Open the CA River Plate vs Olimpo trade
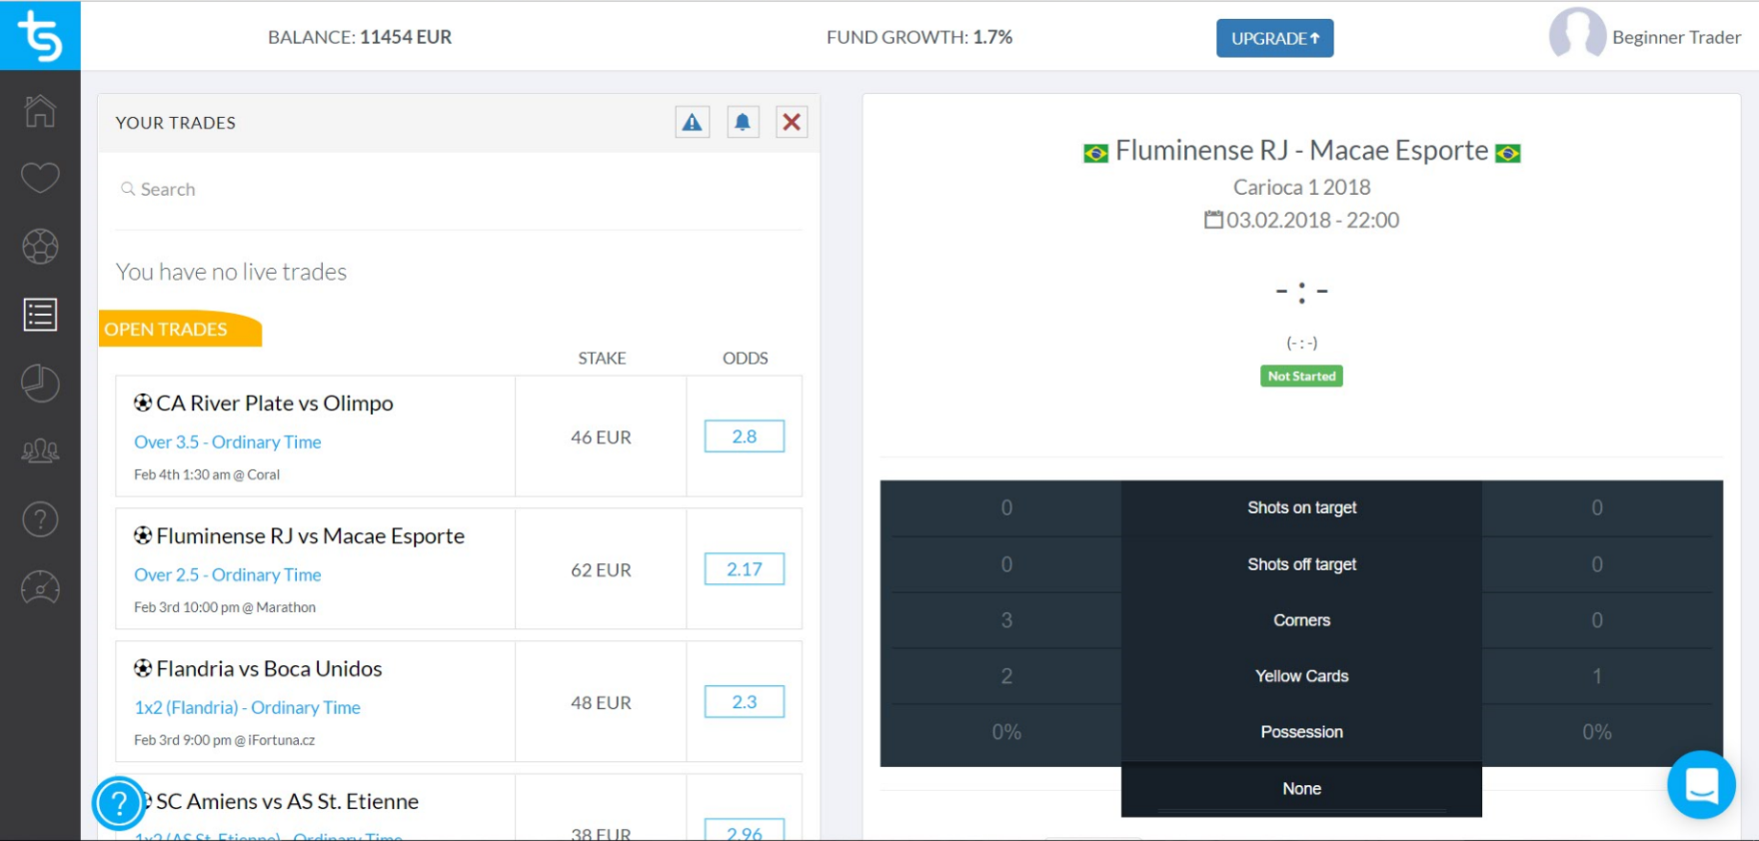Viewport: 1759px width, 841px height. pyautogui.click(x=275, y=403)
